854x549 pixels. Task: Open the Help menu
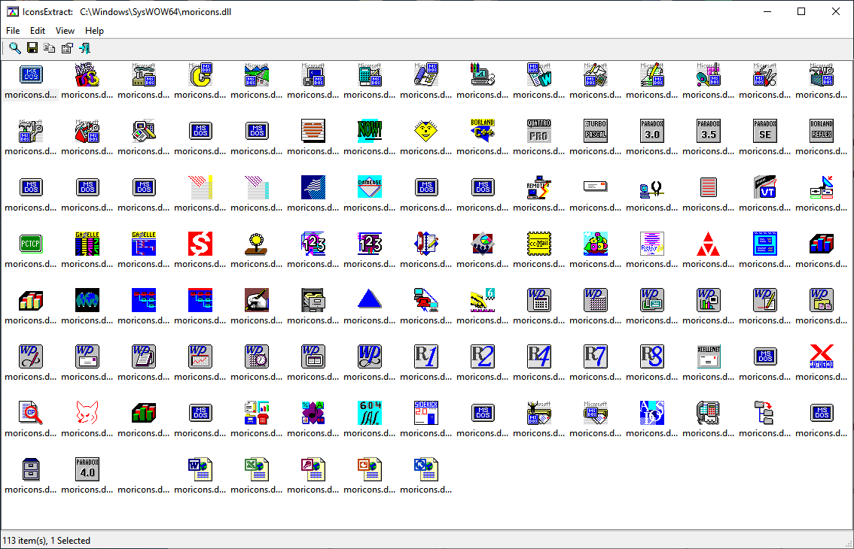94,31
